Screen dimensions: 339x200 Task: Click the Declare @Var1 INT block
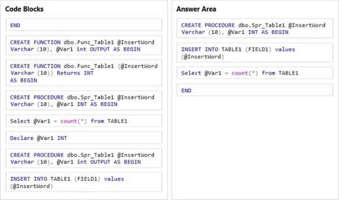tap(83, 138)
